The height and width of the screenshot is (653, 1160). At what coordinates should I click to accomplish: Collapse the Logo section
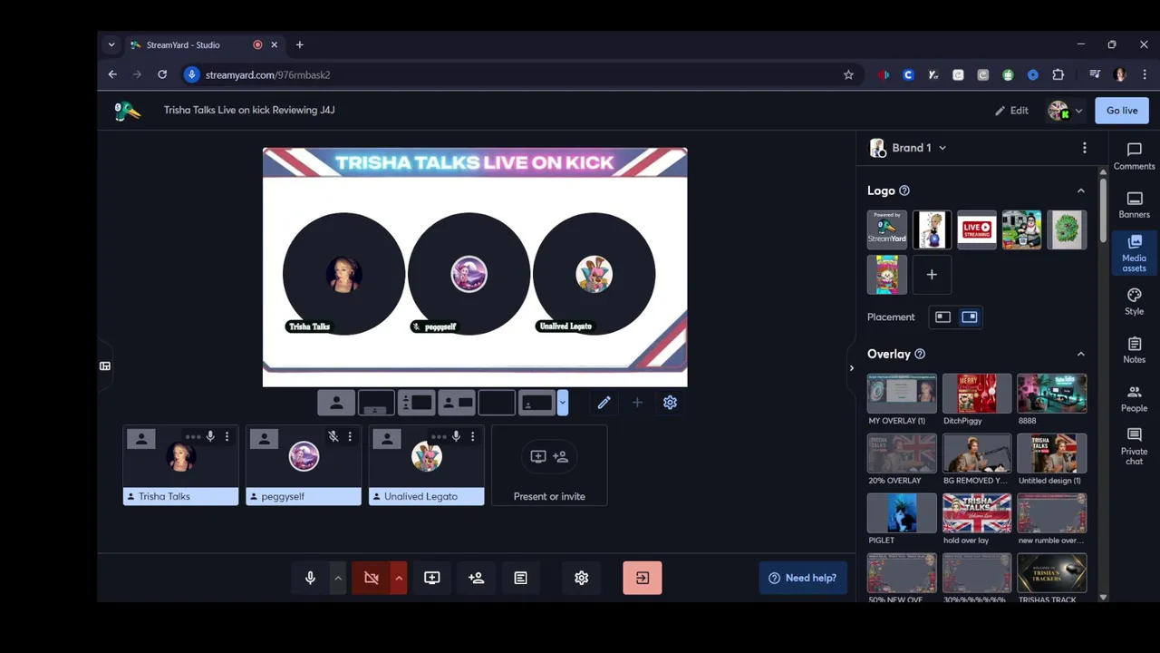(x=1080, y=190)
